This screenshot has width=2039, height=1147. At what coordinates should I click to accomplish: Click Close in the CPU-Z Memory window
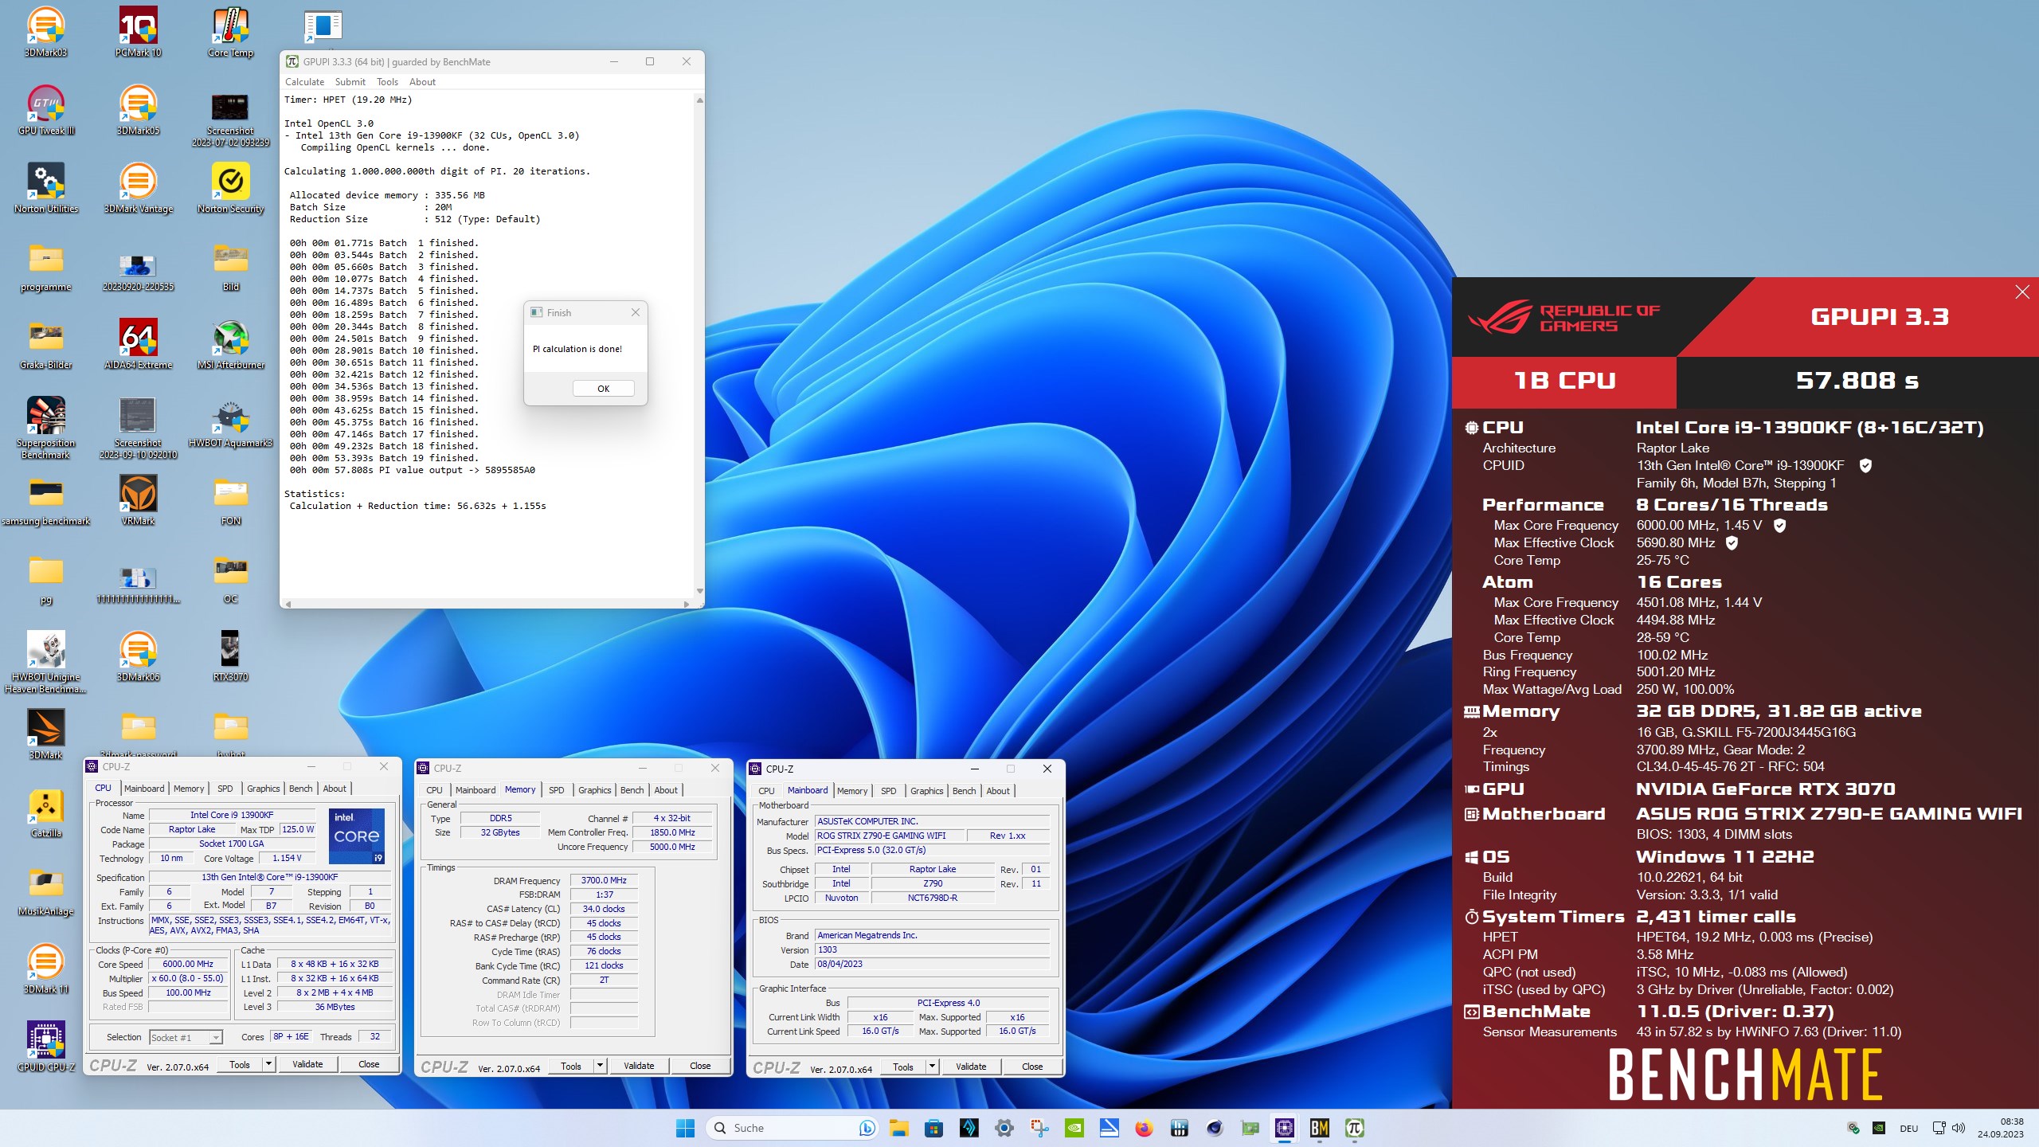click(x=700, y=1066)
